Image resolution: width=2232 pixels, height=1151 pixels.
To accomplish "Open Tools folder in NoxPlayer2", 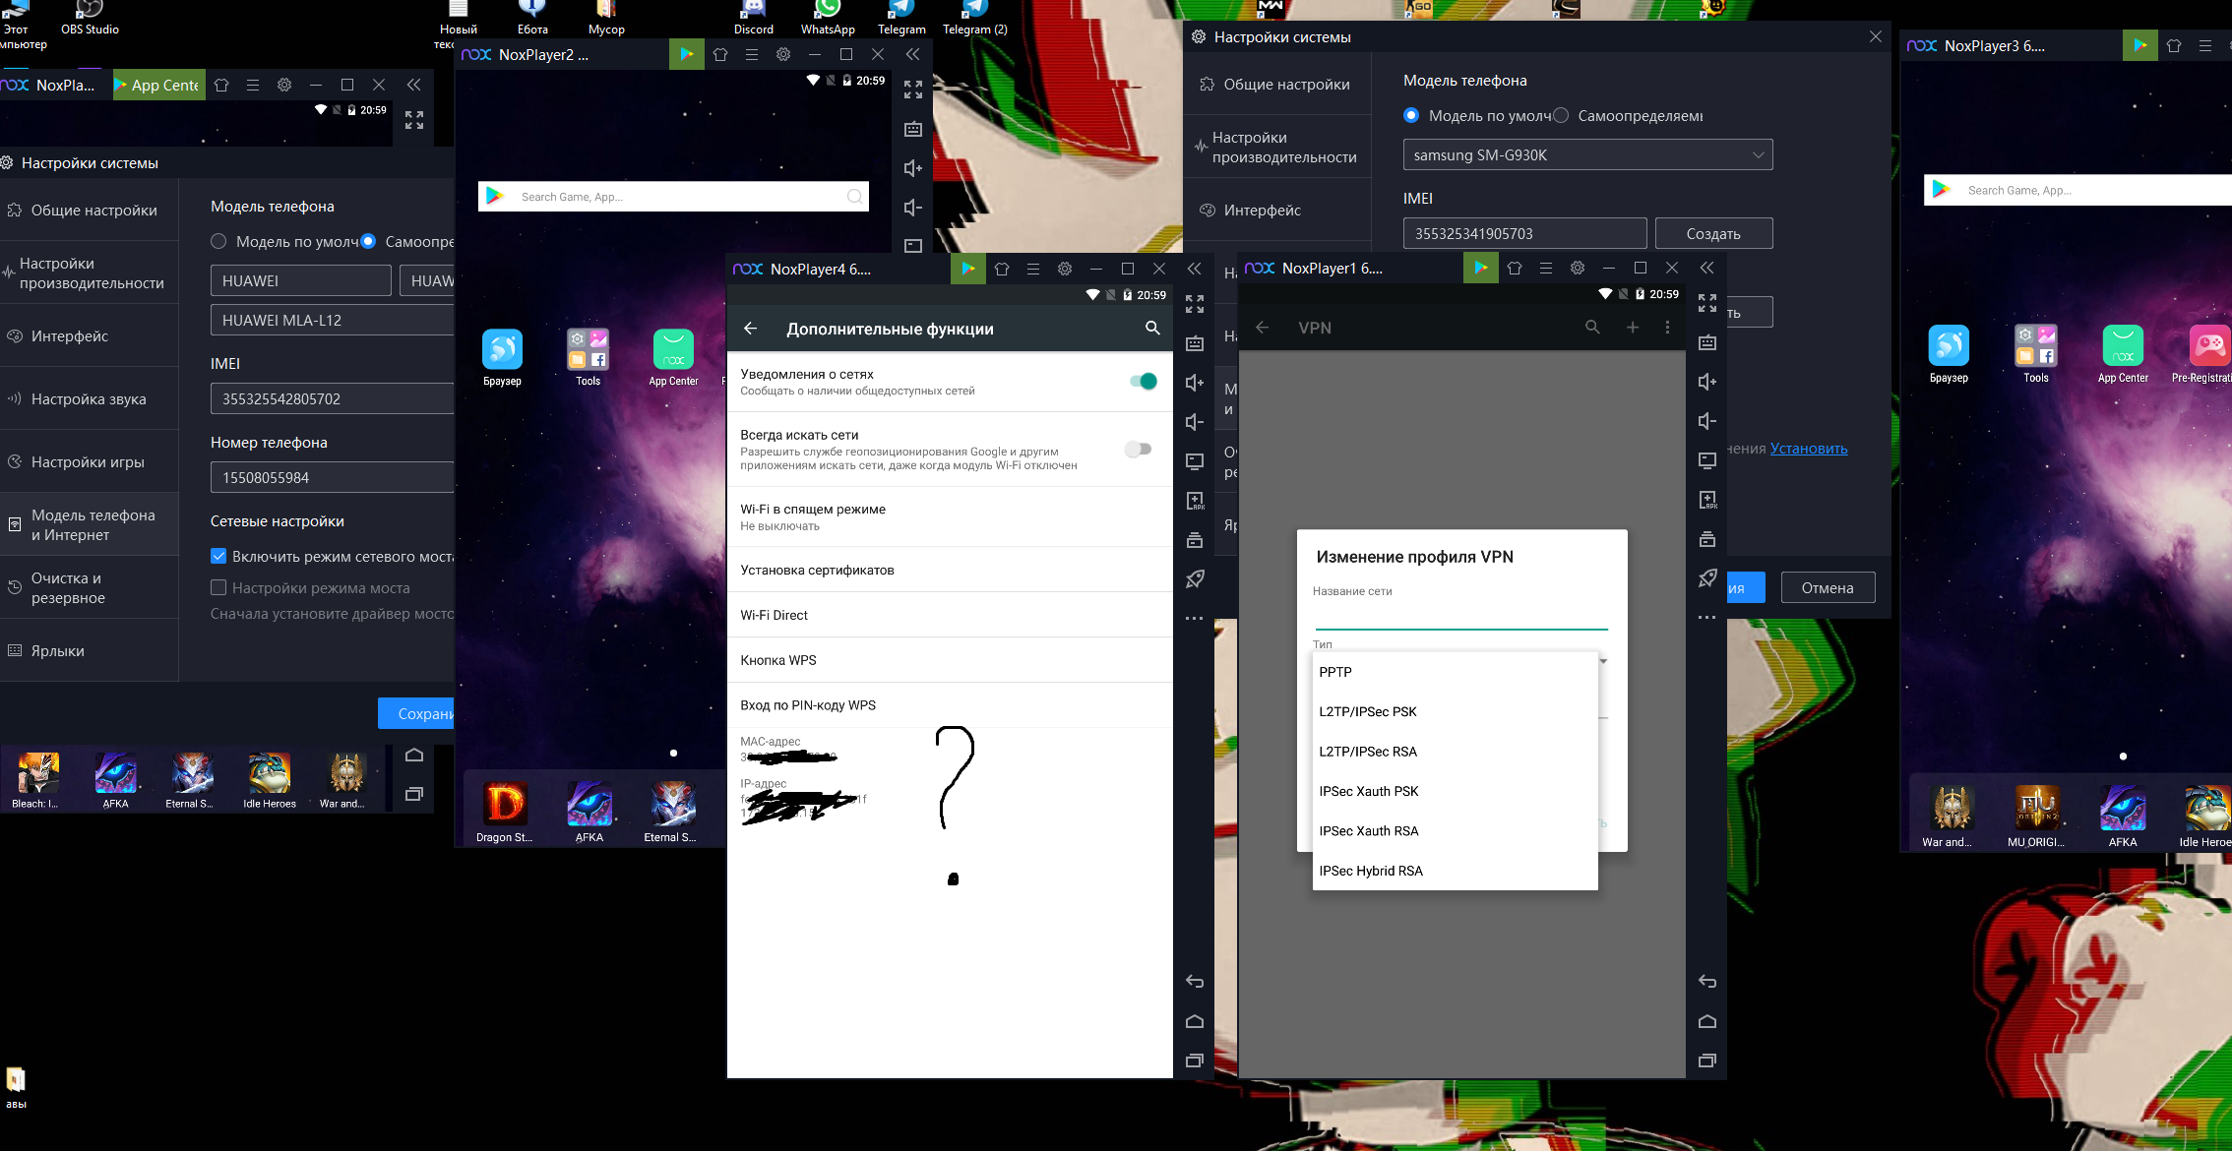I will tap(588, 349).
